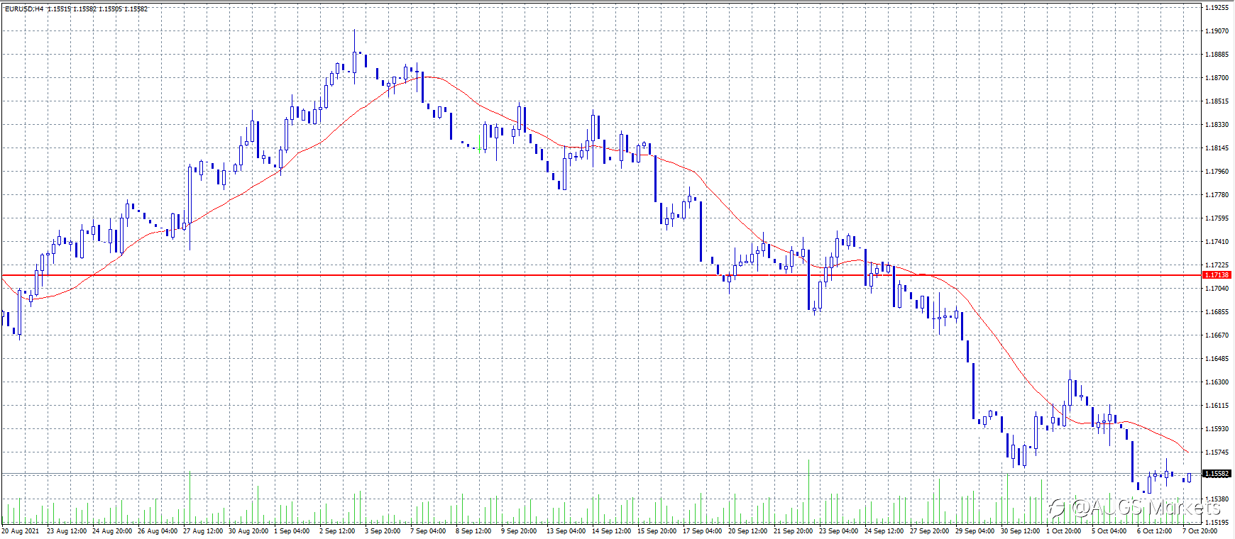
Task: Click the 26 Aug 04:00 time label
Action: pos(158,531)
